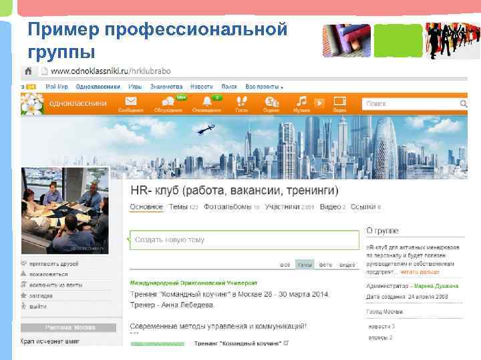
Task: Click the пригласить друзей icon
Action: (x=23, y=263)
